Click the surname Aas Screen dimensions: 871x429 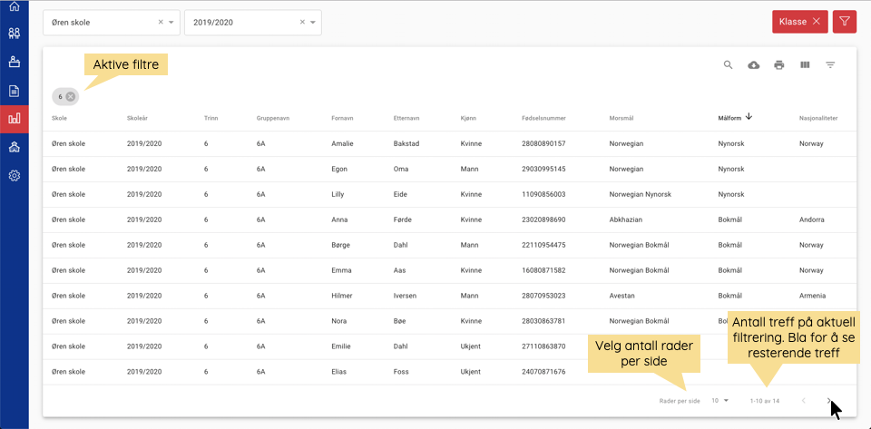click(399, 270)
